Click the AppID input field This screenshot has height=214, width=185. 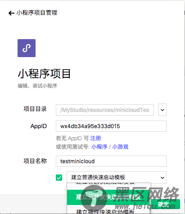coord(111,126)
